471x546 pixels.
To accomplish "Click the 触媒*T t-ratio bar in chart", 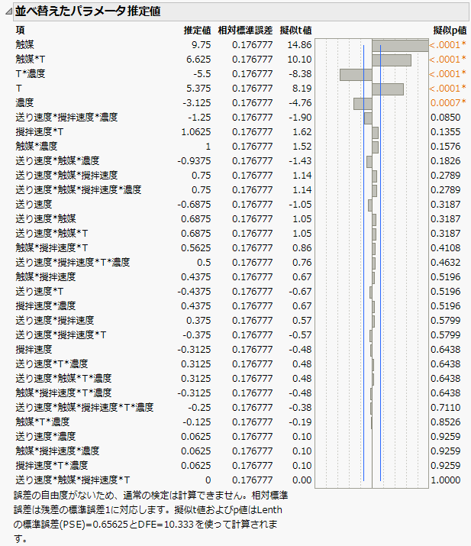I will (x=392, y=60).
